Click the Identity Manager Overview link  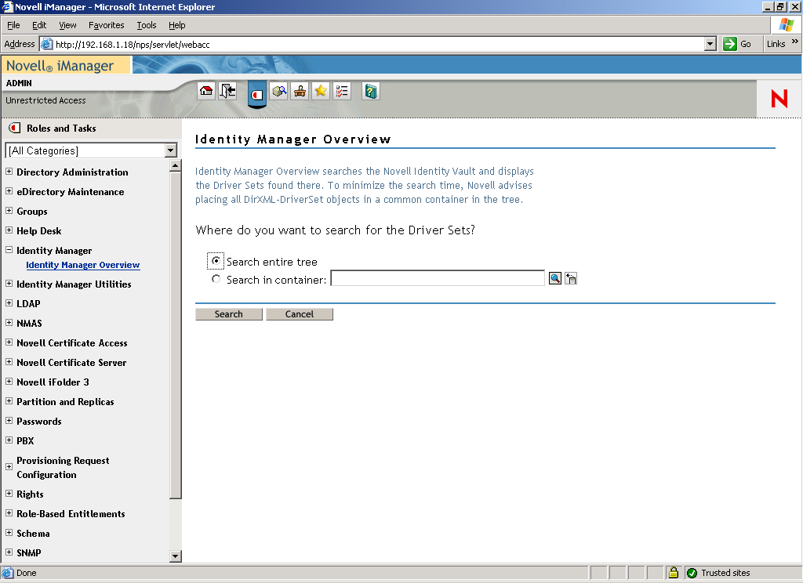(82, 265)
